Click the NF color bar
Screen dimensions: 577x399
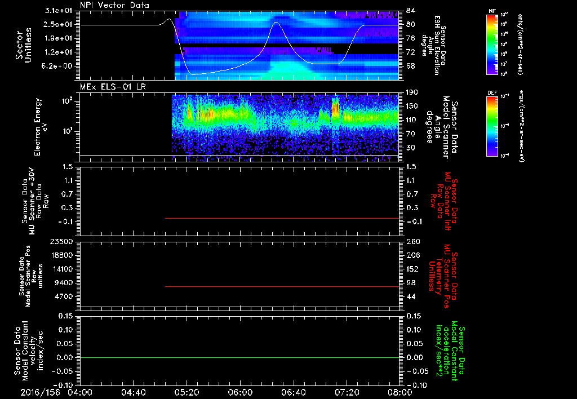(x=492, y=45)
